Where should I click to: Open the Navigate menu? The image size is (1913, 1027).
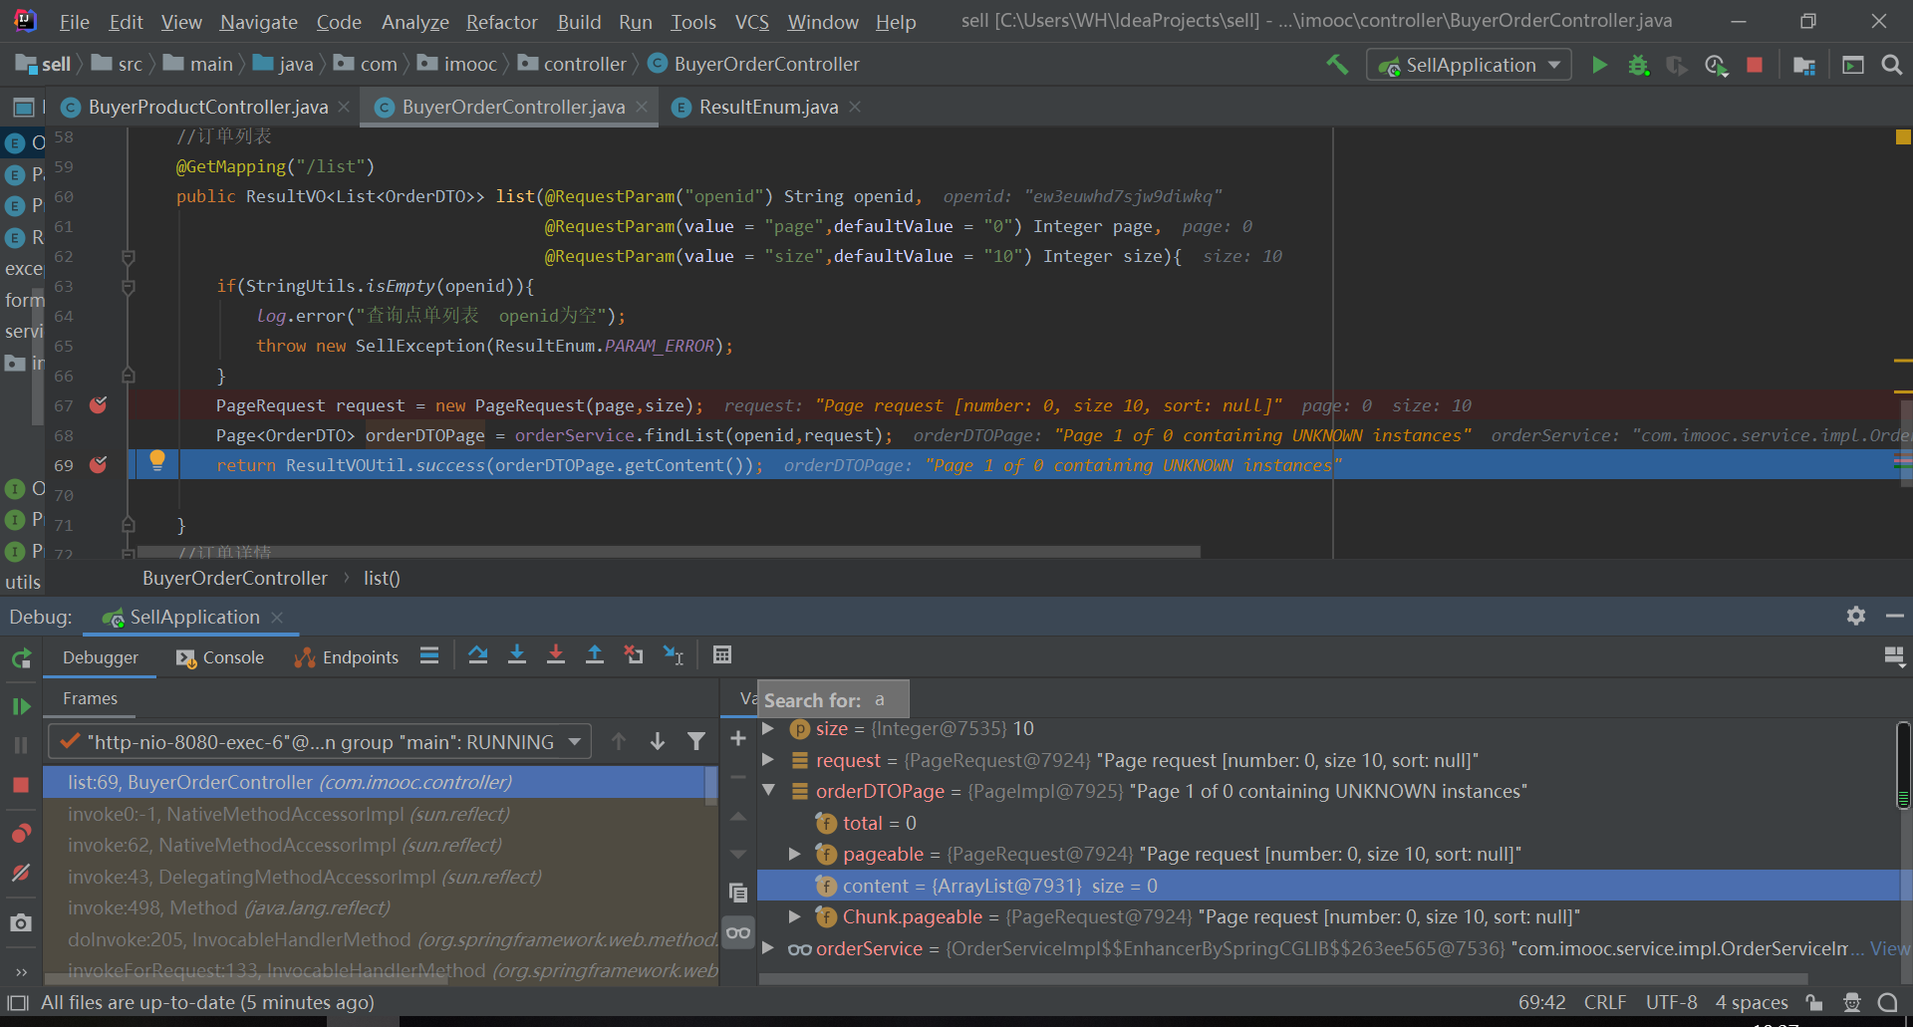pyautogui.click(x=259, y=22)
